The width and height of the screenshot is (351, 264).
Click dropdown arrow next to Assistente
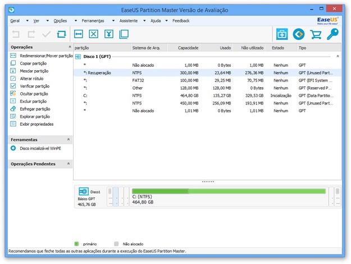(x=144, y=21)
